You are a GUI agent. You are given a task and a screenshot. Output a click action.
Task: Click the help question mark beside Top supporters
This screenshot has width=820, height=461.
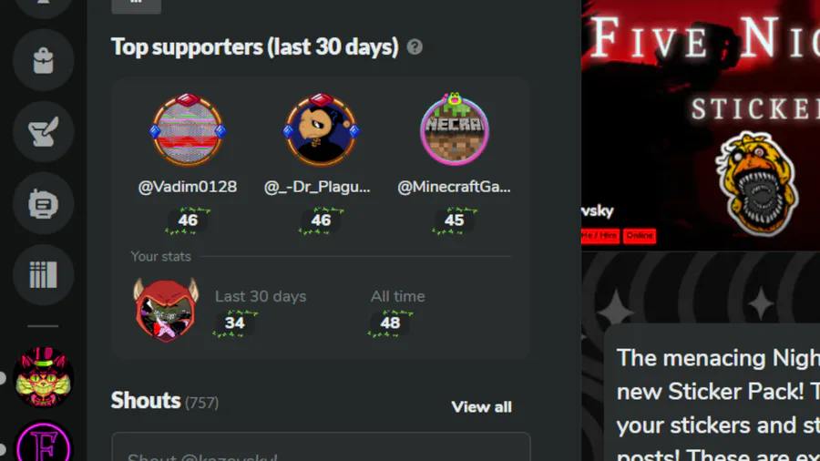click(415, 47)
